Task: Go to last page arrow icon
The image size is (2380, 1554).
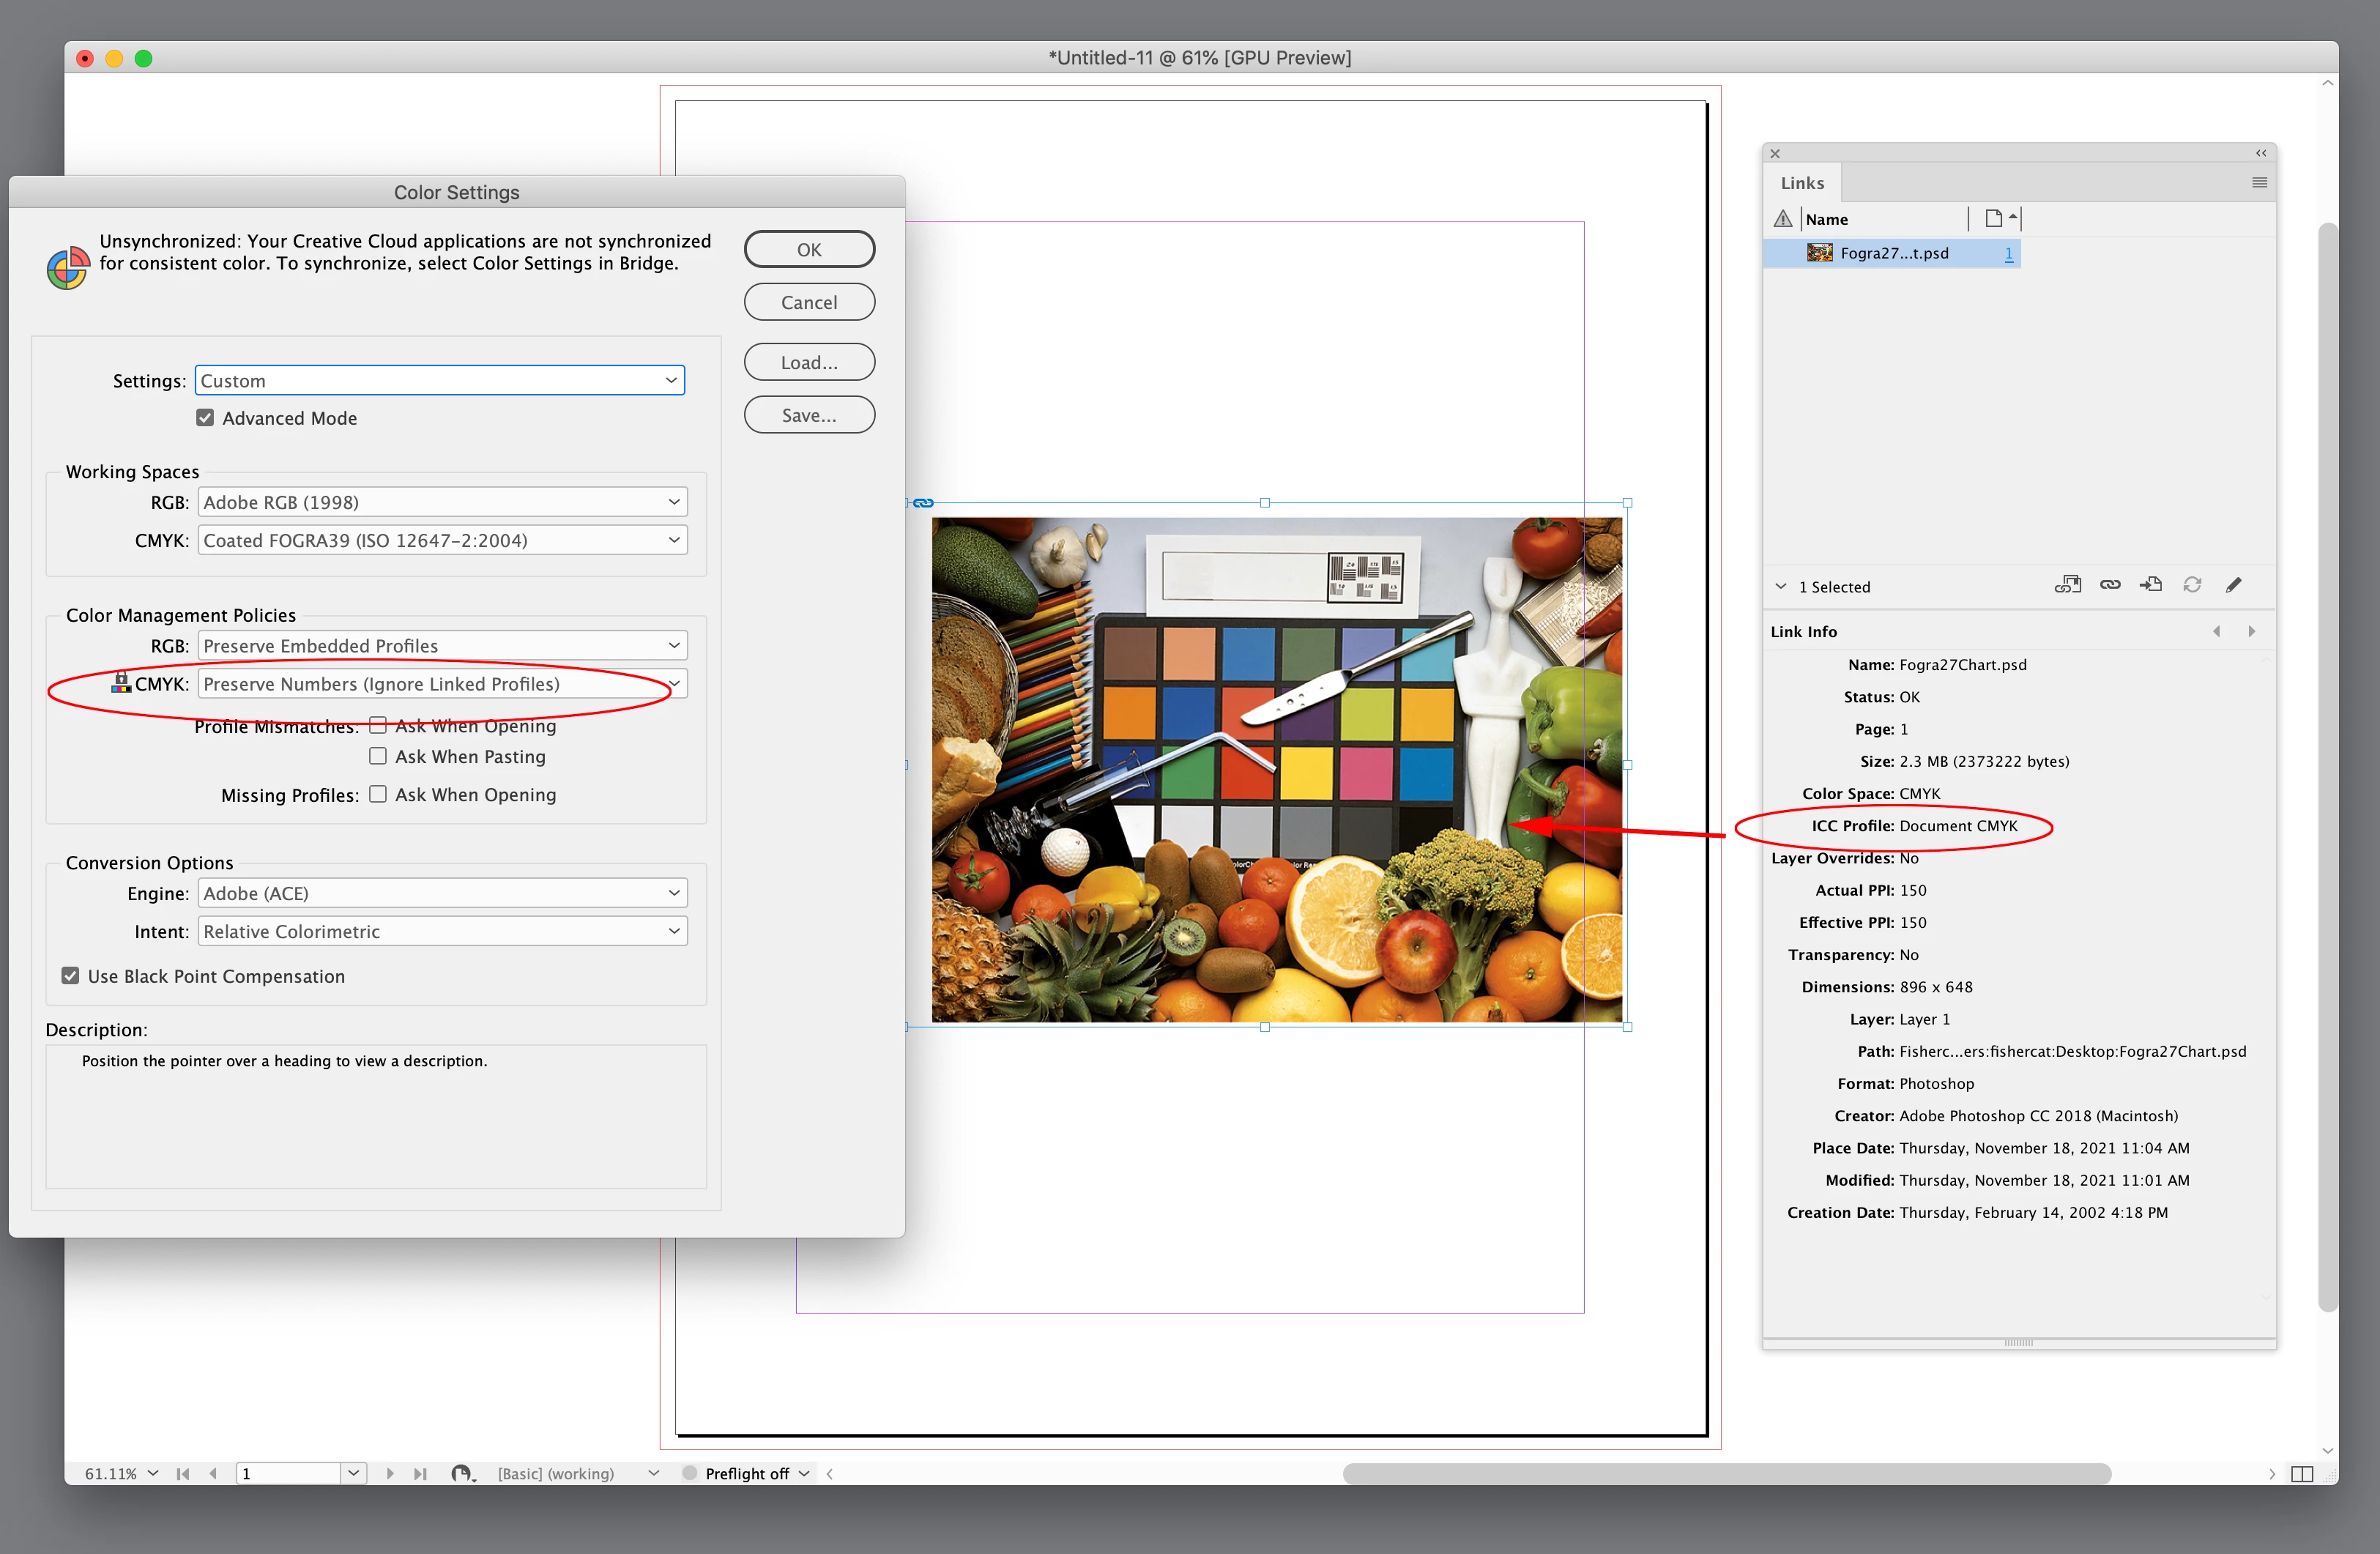Action: [x=420, y=1473]
